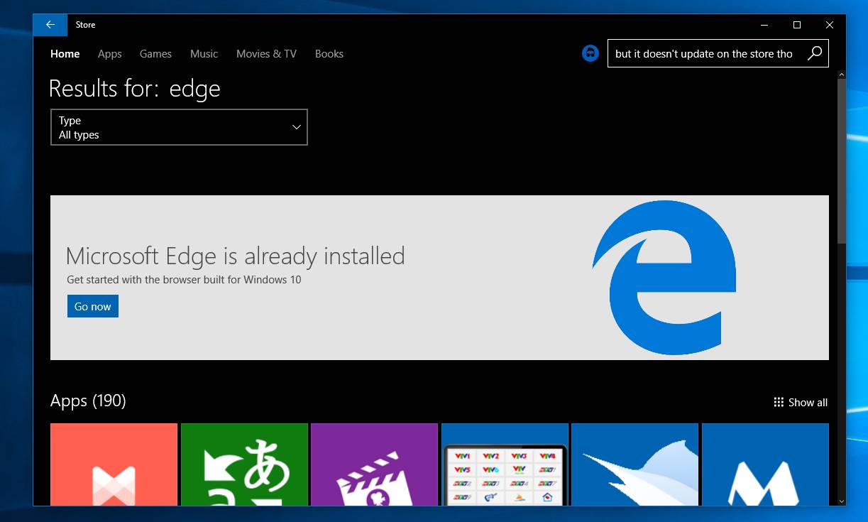The height and width of the screenshot is (522, 868).
Task: Select the Books tab
Action: [329, 54]
